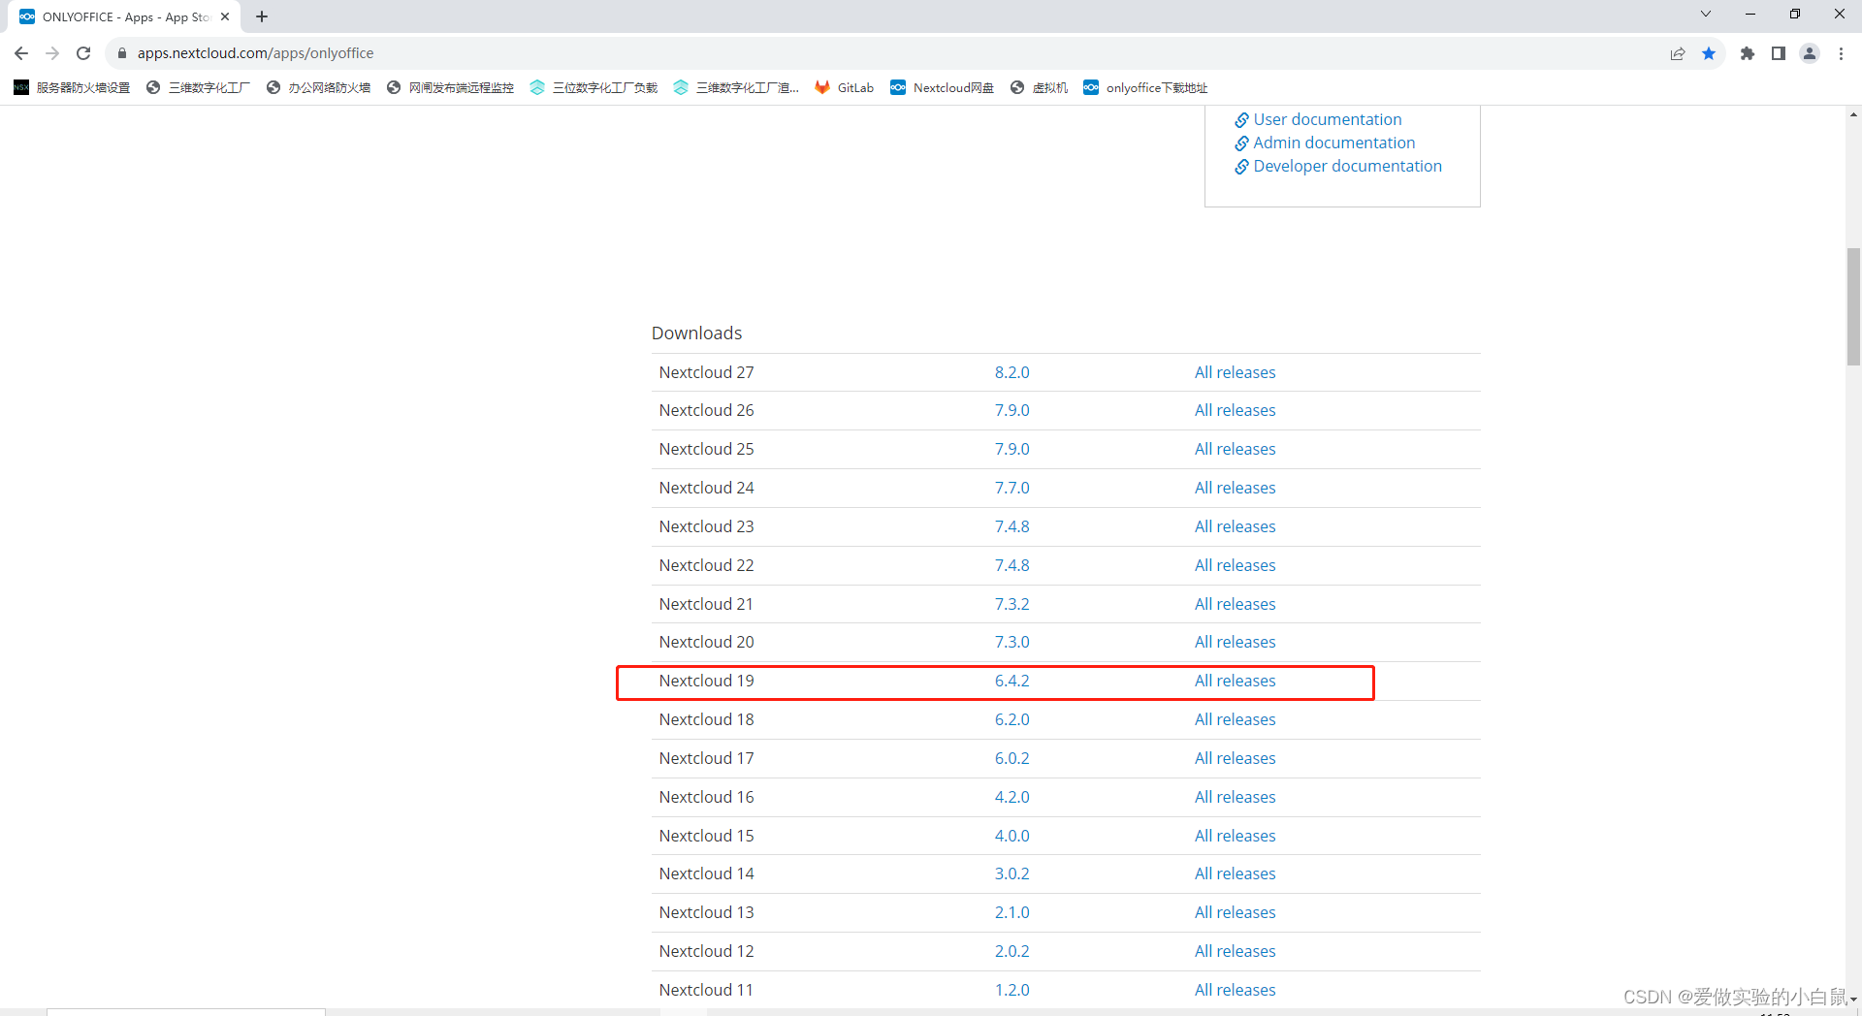Open the 三维数字化工厂渲... bookmark
This screenshot has width=1862, height=1016.
tap(736, 87)
